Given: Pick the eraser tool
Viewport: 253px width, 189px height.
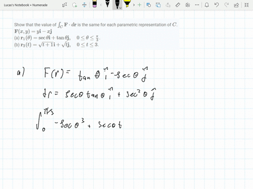Looking at the screenshot, I should pyautogui.click(x=94, y=4).
